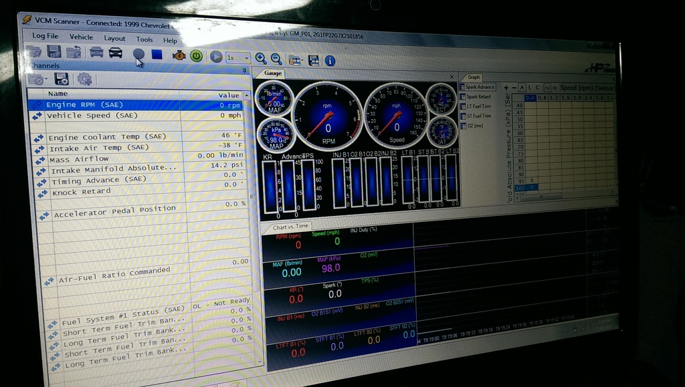This screenshot has width=685, height=387.
Task: Open the blue info icon
Action: coord(330,60)
